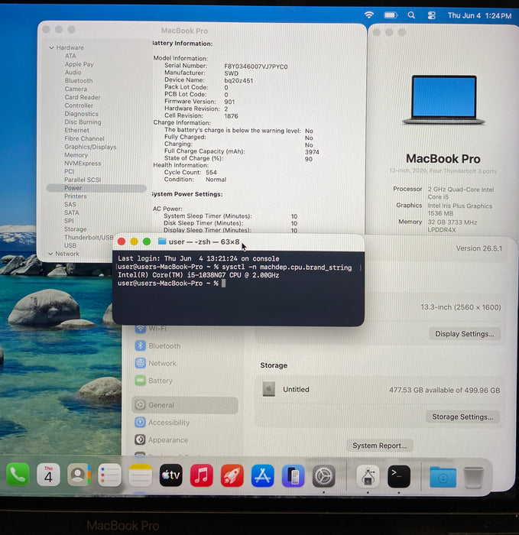Launch iPhone Mirroring from the Dock

click(293, 475)
